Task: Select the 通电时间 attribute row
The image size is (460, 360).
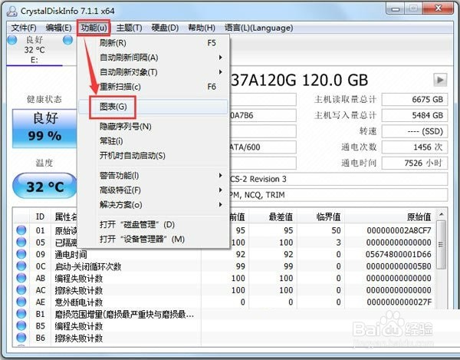Action: [225, 254]
